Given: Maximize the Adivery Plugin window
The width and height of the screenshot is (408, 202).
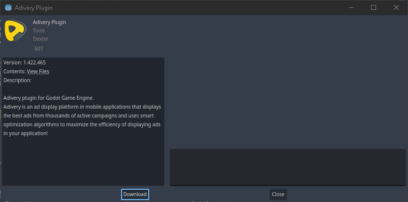Looking at the screenshot, I should pyautogui.click(x=374, y=7).
